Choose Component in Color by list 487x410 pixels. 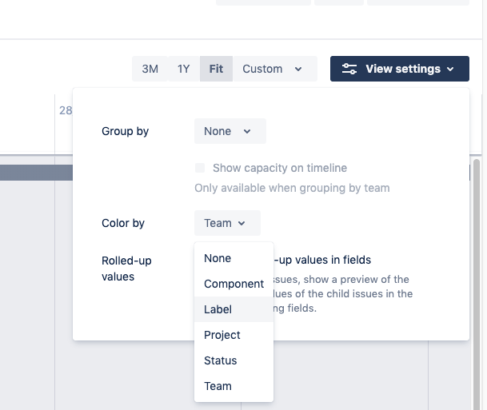[x=234, y=284]
